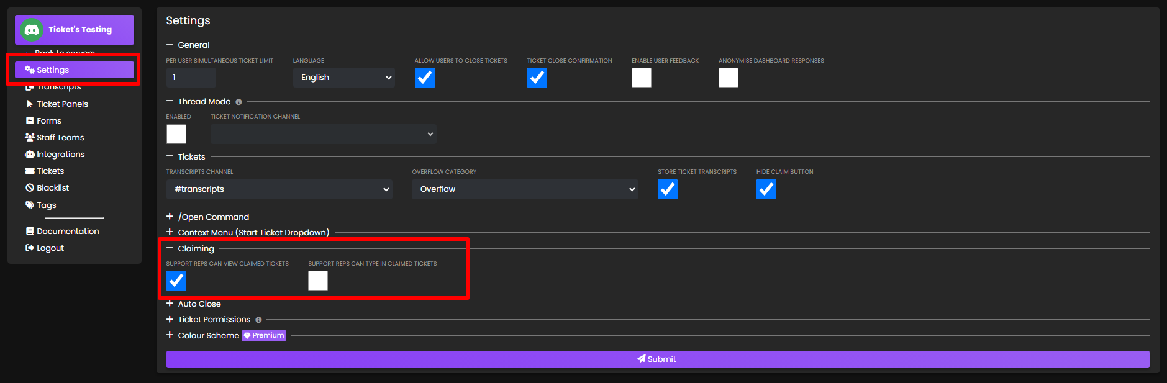The image size is (1167, 383).
Task: Click the sign-out icon beside Logout
Action: tap(29, 248)
